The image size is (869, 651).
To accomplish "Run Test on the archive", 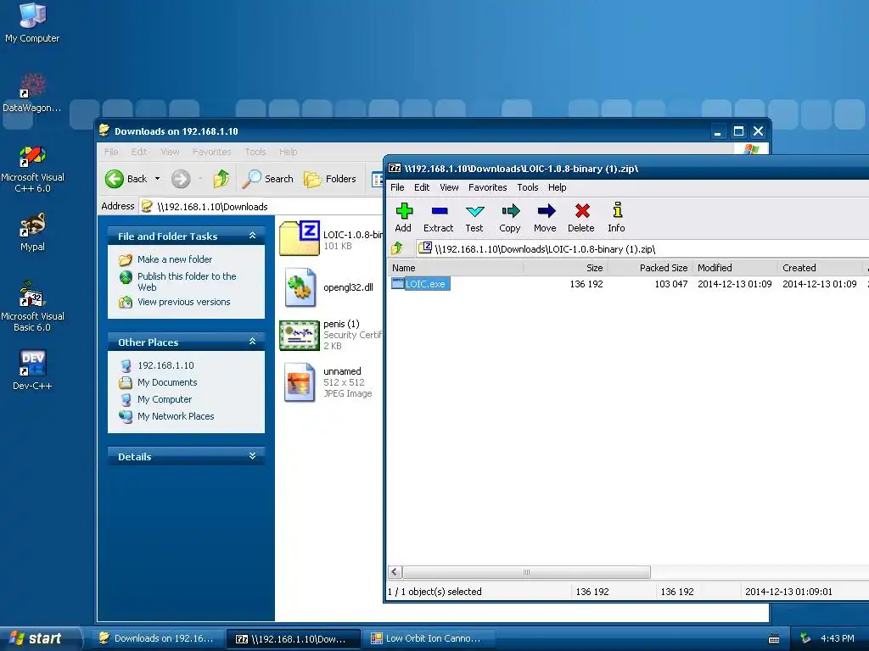I will pyautogui.click(x=474, y=217).
